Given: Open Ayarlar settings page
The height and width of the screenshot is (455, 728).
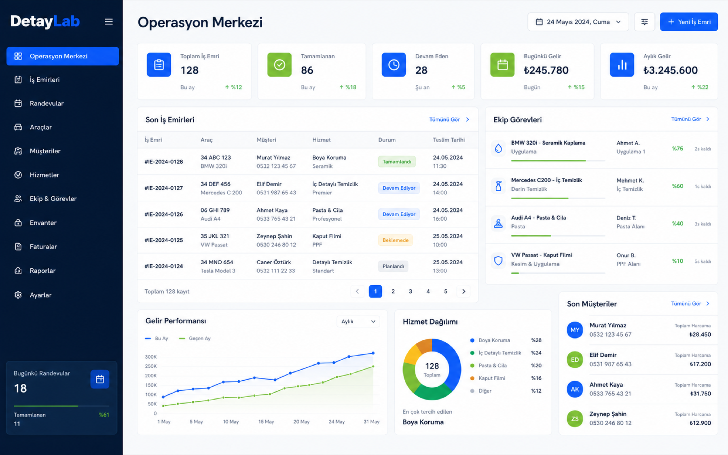Looking at the screenshot, I should point(63,295).
